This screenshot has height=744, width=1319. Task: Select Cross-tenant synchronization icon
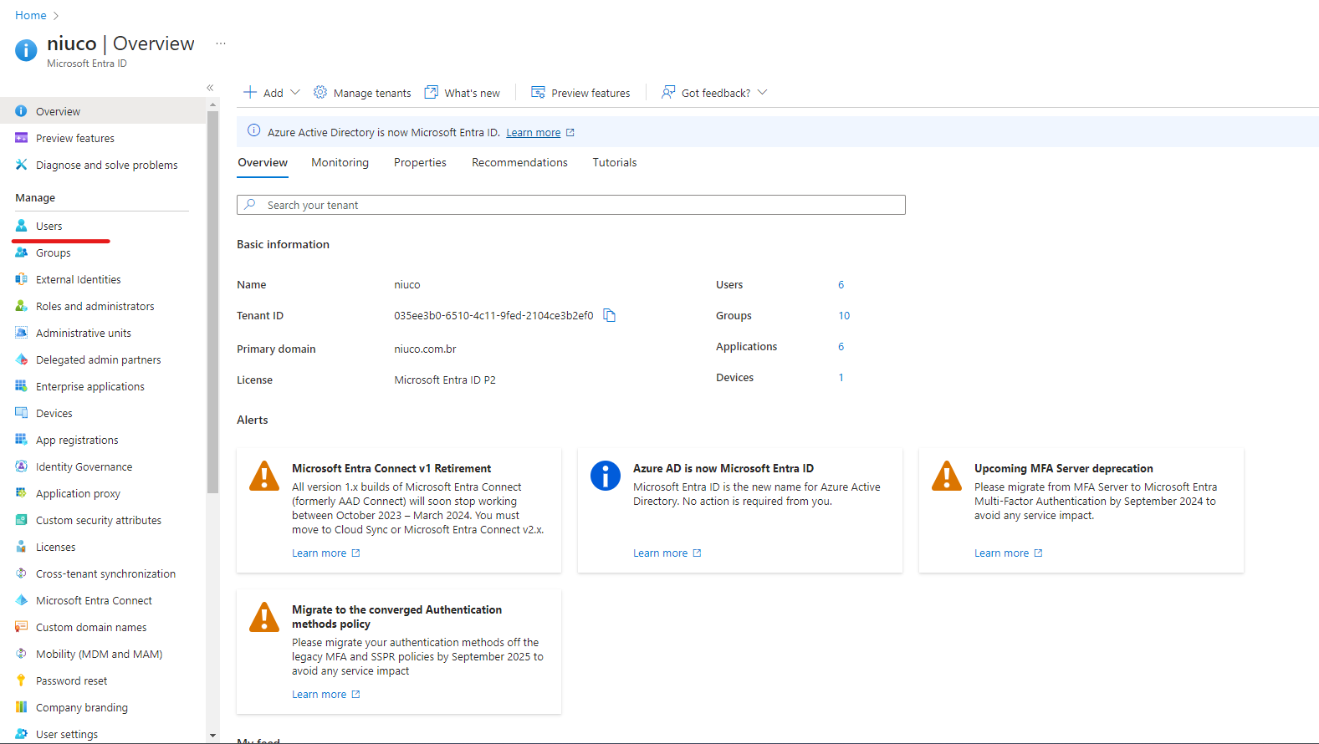22,573
